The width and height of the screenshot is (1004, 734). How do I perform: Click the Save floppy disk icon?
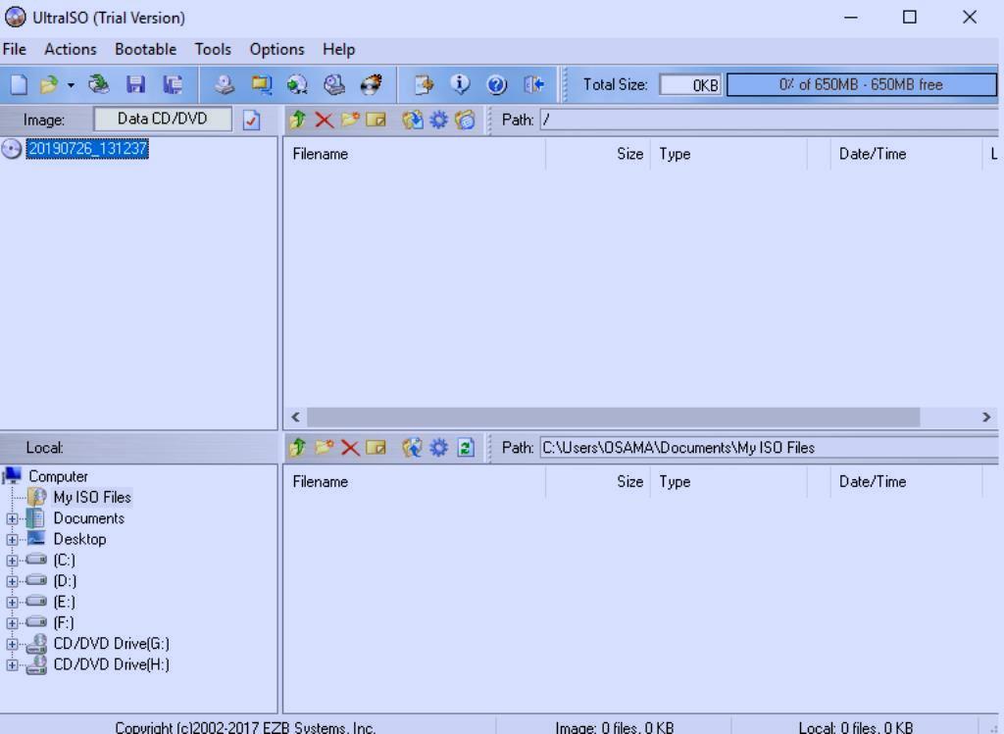click(135, 84)
